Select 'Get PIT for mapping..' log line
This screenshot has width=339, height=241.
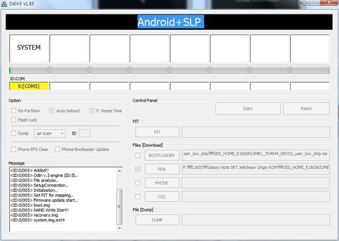(42, 195)
